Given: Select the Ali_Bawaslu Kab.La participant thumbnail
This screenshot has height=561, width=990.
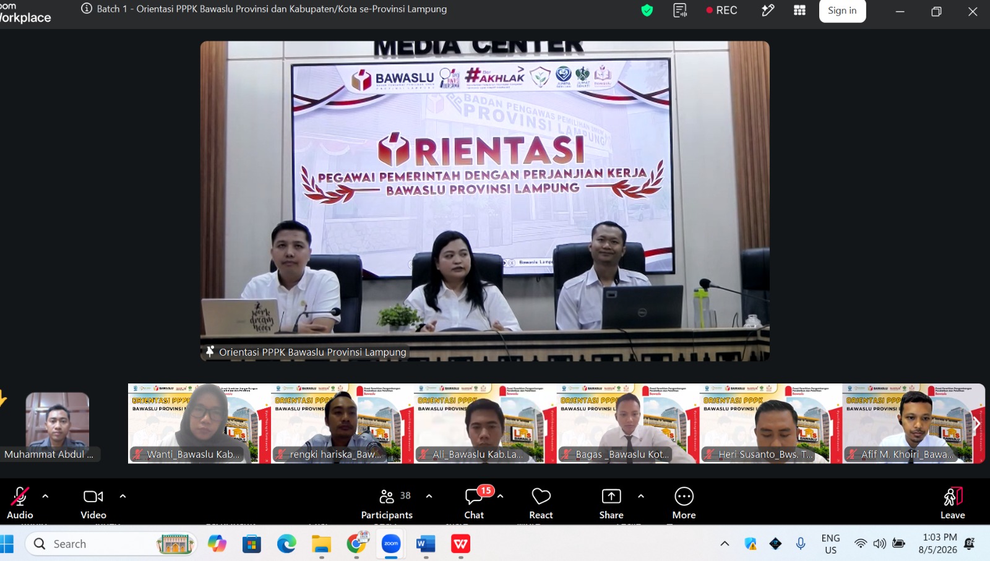Looking at the screenshot, I should click(x=485, y=424).
